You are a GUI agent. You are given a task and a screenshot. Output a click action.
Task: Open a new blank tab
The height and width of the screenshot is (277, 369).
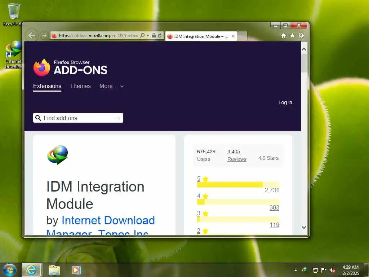[242, 36]
